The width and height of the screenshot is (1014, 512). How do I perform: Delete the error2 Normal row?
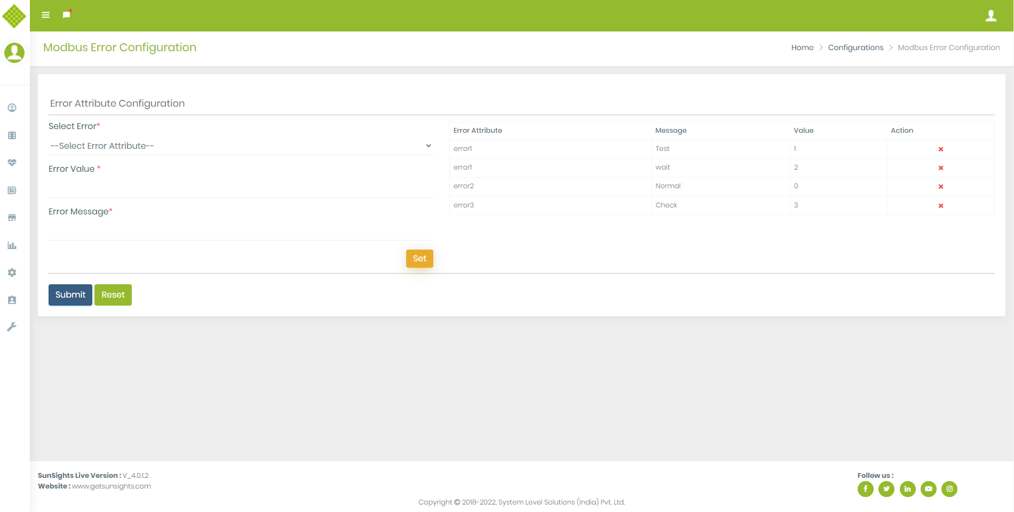coord(940,187)
